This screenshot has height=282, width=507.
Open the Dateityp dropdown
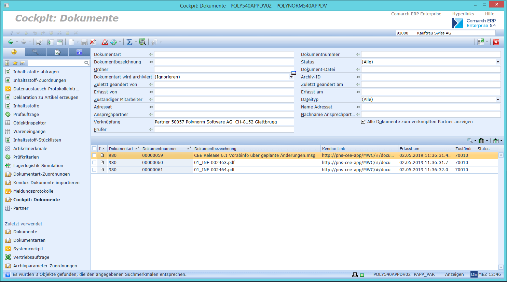click(x=498, y=100)
